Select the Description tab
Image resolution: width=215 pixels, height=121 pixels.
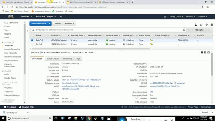coord(37,58)
